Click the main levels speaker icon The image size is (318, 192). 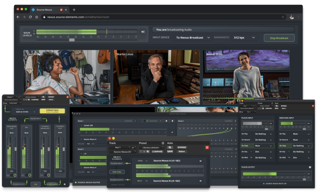click(143, 32)
